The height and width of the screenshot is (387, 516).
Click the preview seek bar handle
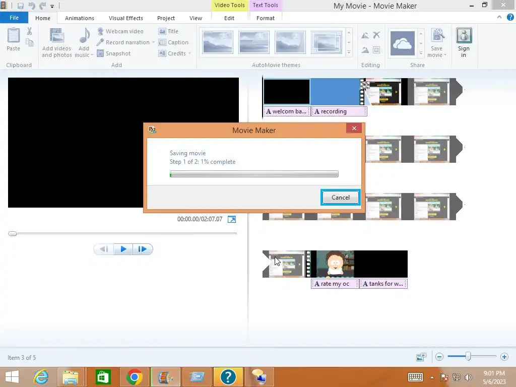pyautogui.click(x=13, y=234)
